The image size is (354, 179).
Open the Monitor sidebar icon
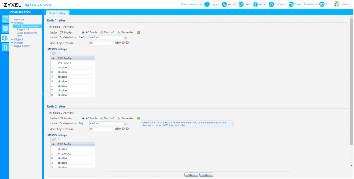[x=5, y=29]
